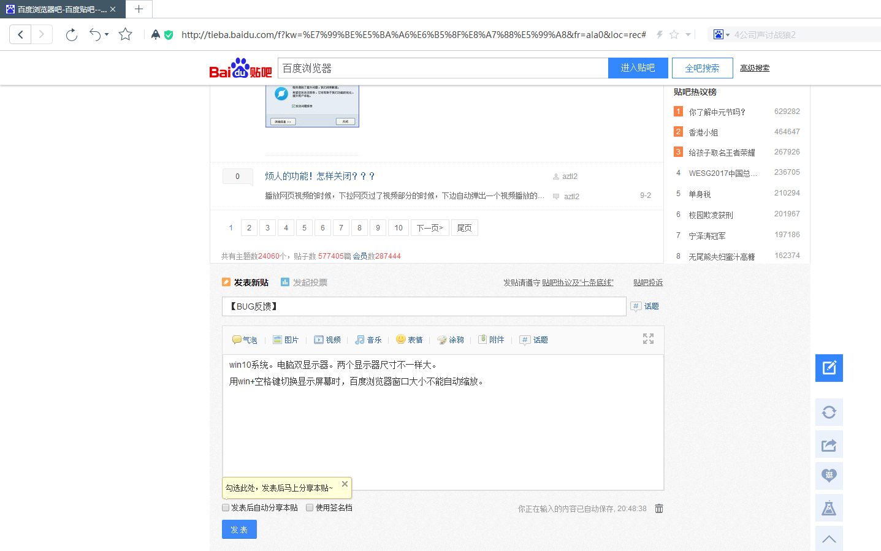Bookmark page with the toolbar star
The height and width of the screenshot is (551, 881).
click(126, 34)
